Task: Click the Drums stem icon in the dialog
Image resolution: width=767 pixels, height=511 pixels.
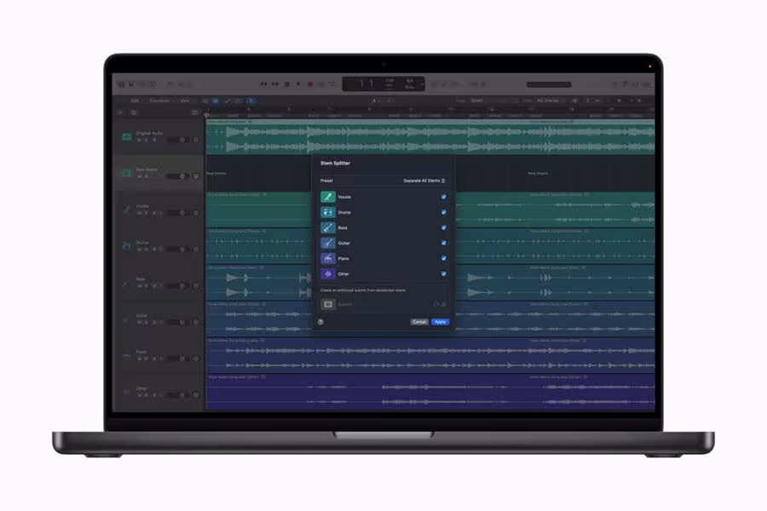Action: point(327,211)
